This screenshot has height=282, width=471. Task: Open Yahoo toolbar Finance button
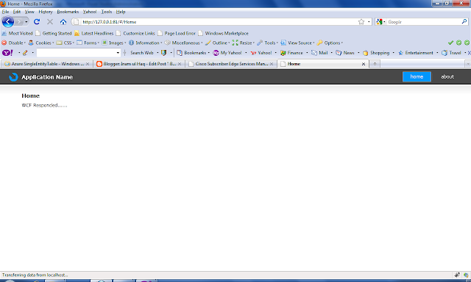click(291, 53)
